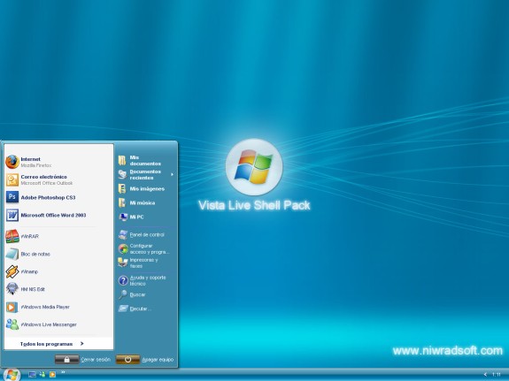The width and height of the screenshot is (509, 381).
Task: Open Mi PC
Action: [146, 217]
